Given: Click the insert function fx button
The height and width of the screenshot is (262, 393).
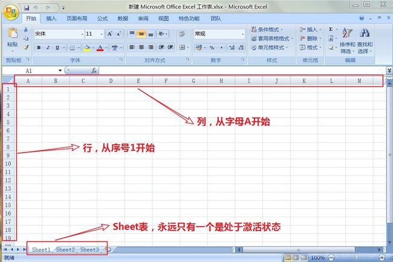Looking at the screenshot, I should point(94,71).
